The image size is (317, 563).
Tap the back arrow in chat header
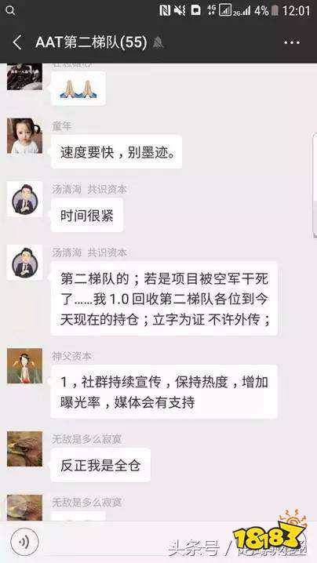(17, 42)
